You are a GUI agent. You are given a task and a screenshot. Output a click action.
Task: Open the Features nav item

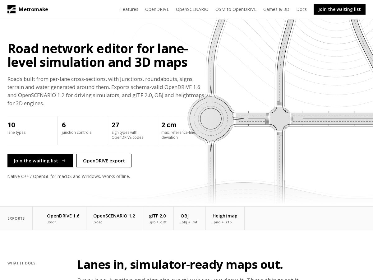[129, 9]
